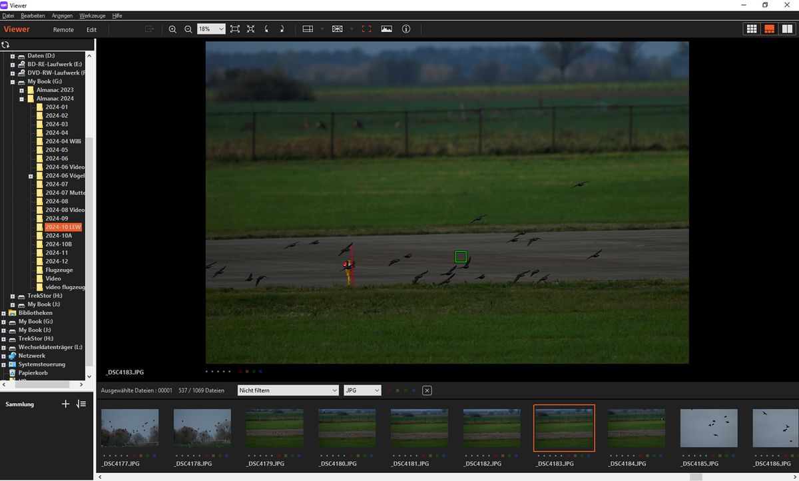Image resolution: width=799 pixels, height=481 pixels.
Task: Switch to Remote mode
Action: (63, 29)
